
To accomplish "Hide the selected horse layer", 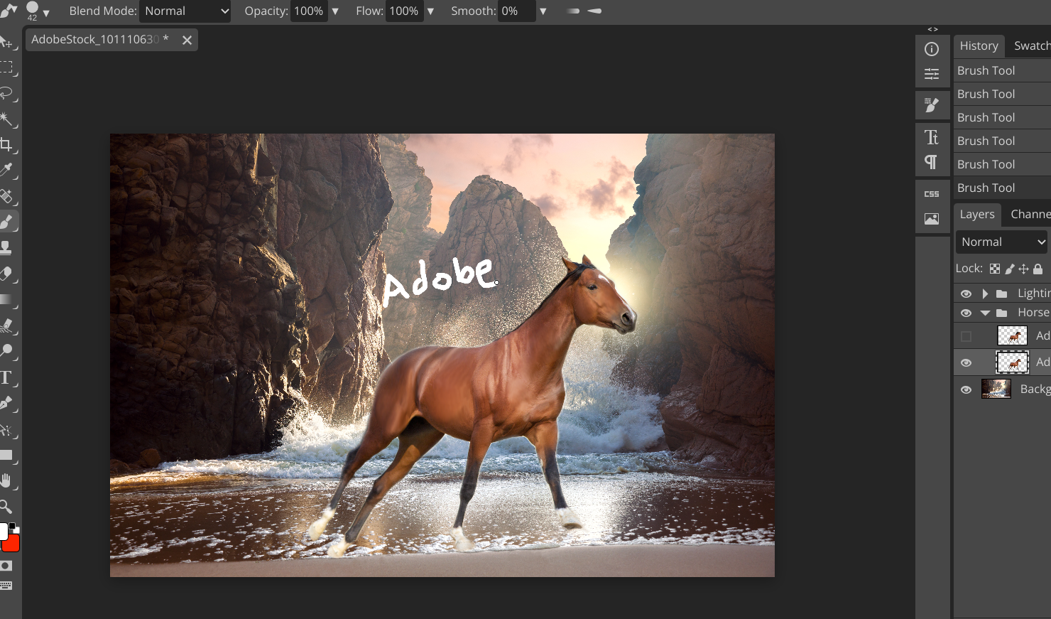I will point(966,362).
